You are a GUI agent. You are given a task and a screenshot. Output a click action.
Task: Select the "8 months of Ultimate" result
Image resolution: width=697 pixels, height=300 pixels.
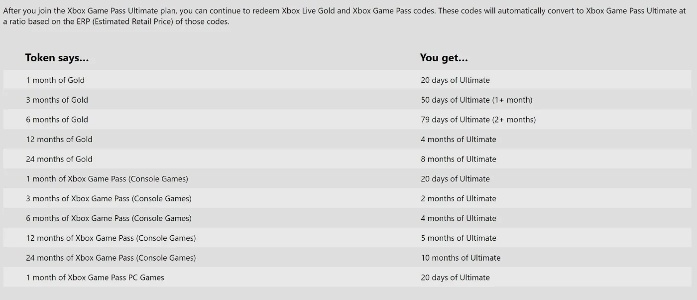click(x=459, y=159)
